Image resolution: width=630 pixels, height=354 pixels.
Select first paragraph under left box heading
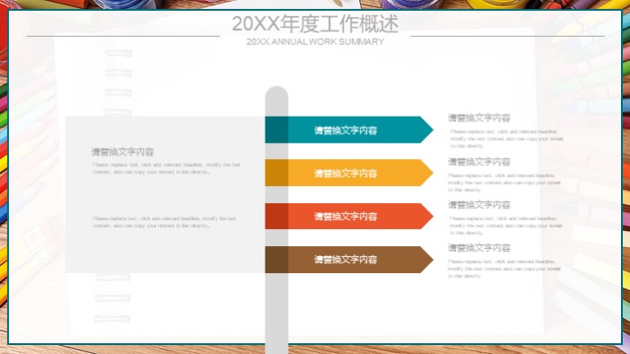[166, 168]
